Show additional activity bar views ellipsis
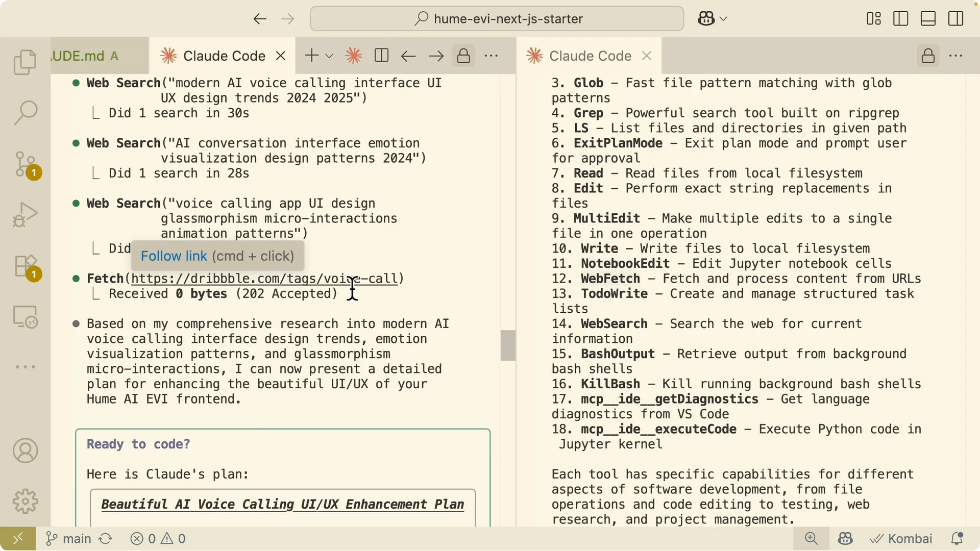Image resolution: width=980 pixels, height=551 pixels. [25, 367]
